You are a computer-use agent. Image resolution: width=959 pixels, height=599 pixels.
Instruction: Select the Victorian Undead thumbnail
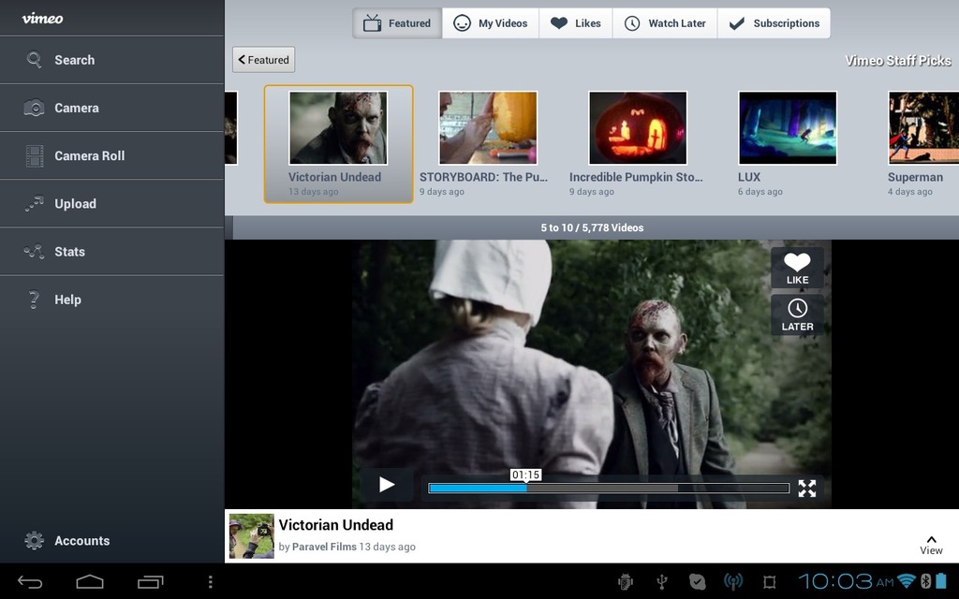pyautogui.click(x=338, y=128)
